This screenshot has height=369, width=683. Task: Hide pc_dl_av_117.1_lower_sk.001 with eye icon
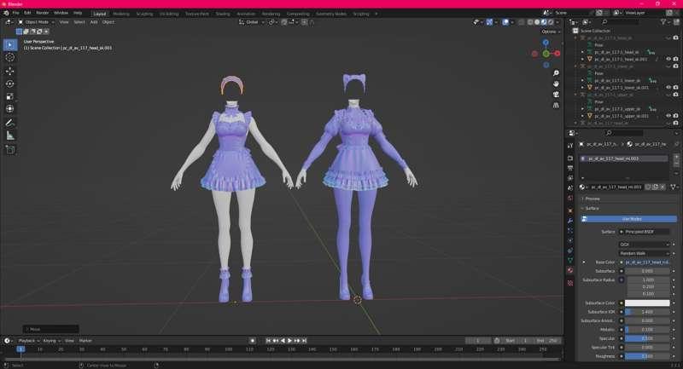[x=668, y=88]
